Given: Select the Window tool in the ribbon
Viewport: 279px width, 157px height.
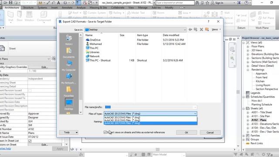Looking at the screenshot, I should 29,17.
